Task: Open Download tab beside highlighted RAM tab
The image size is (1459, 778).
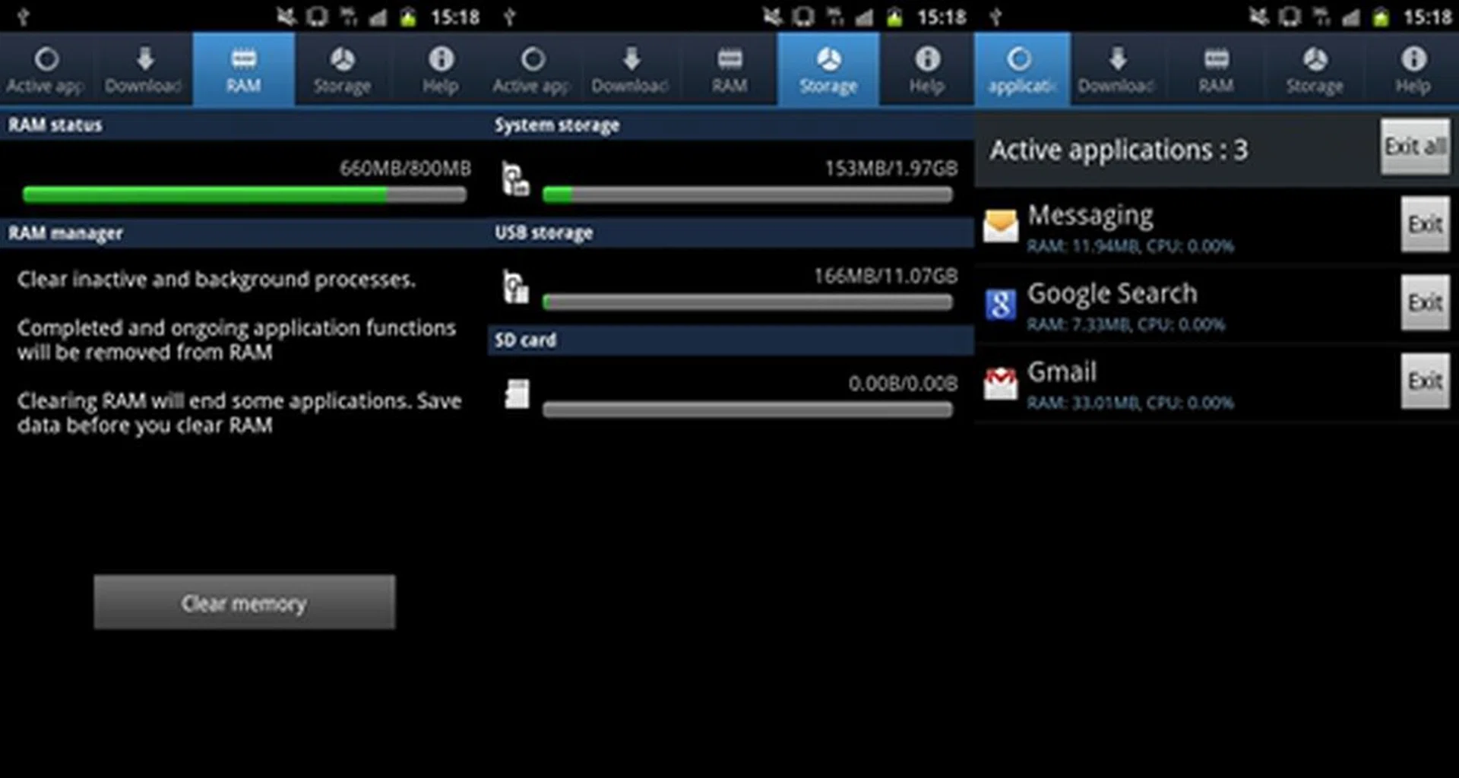Action: pyautogui.click(x=144, y=70)
